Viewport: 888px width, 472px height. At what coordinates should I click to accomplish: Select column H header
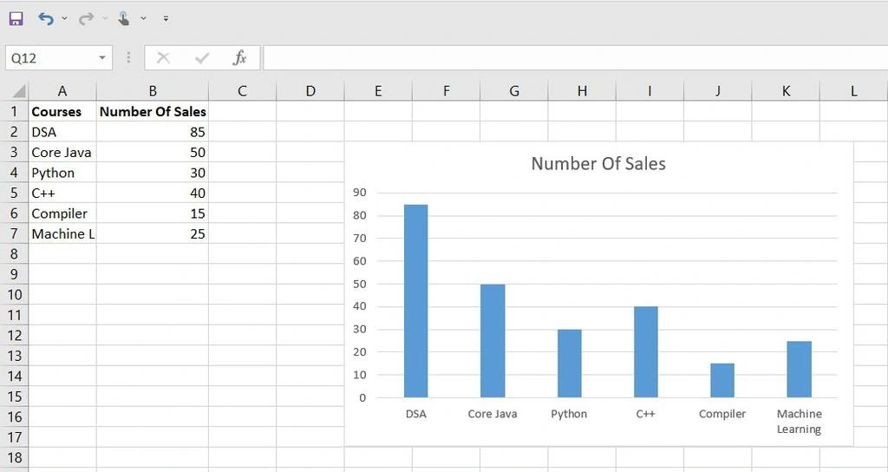(x=582, y=90)
